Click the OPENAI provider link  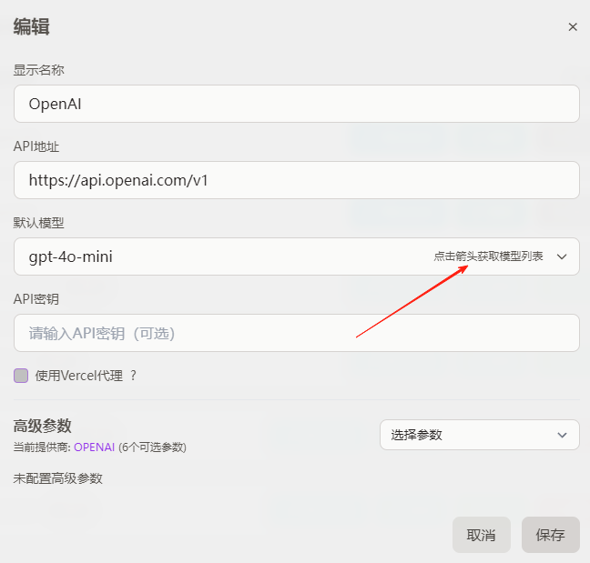click(94, 447)
